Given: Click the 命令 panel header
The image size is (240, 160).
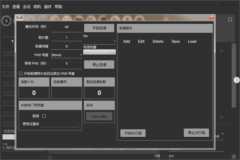Looking at the screenshot, I should tap(99, 105).
